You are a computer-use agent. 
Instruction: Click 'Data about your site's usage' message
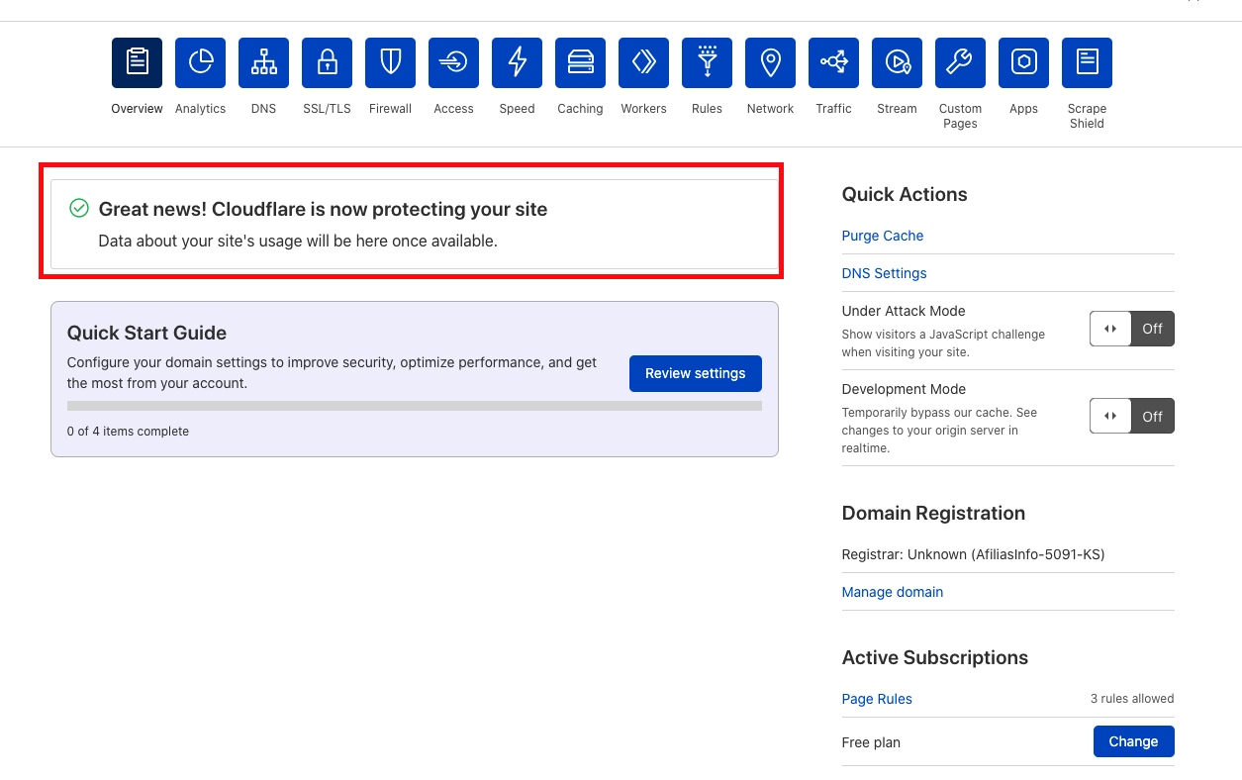298,241
